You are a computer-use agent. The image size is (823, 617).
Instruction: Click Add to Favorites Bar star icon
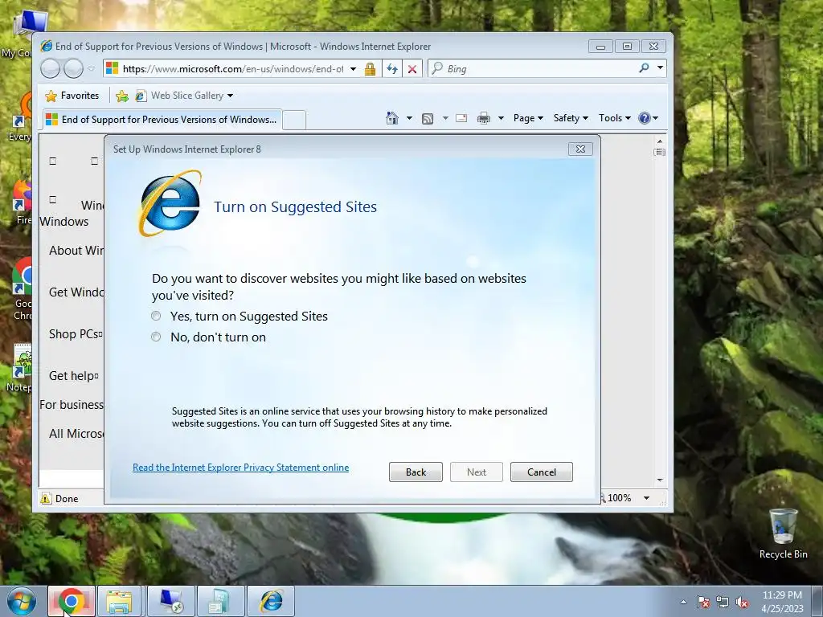122,96
